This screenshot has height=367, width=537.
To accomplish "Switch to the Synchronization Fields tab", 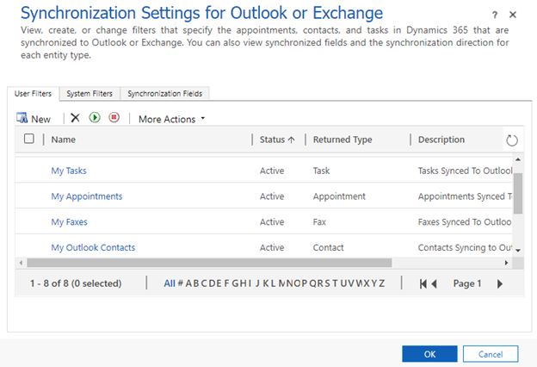I will [x=164, y=93].
